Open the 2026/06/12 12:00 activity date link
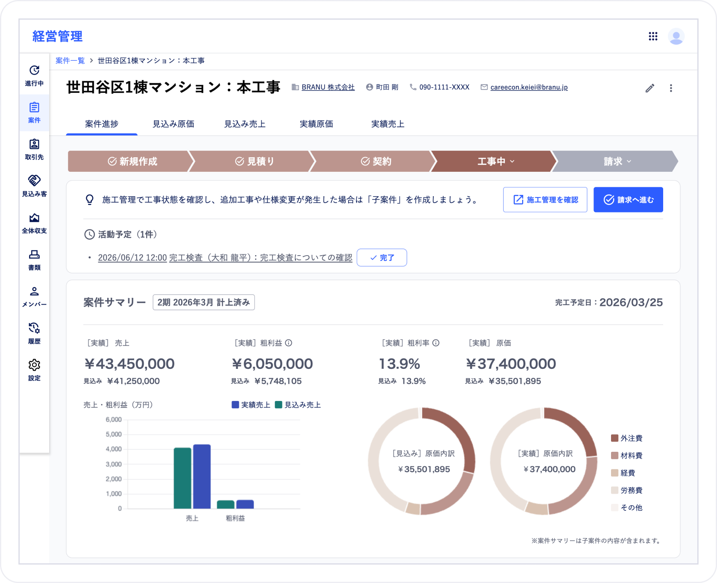 pos(132,258)
